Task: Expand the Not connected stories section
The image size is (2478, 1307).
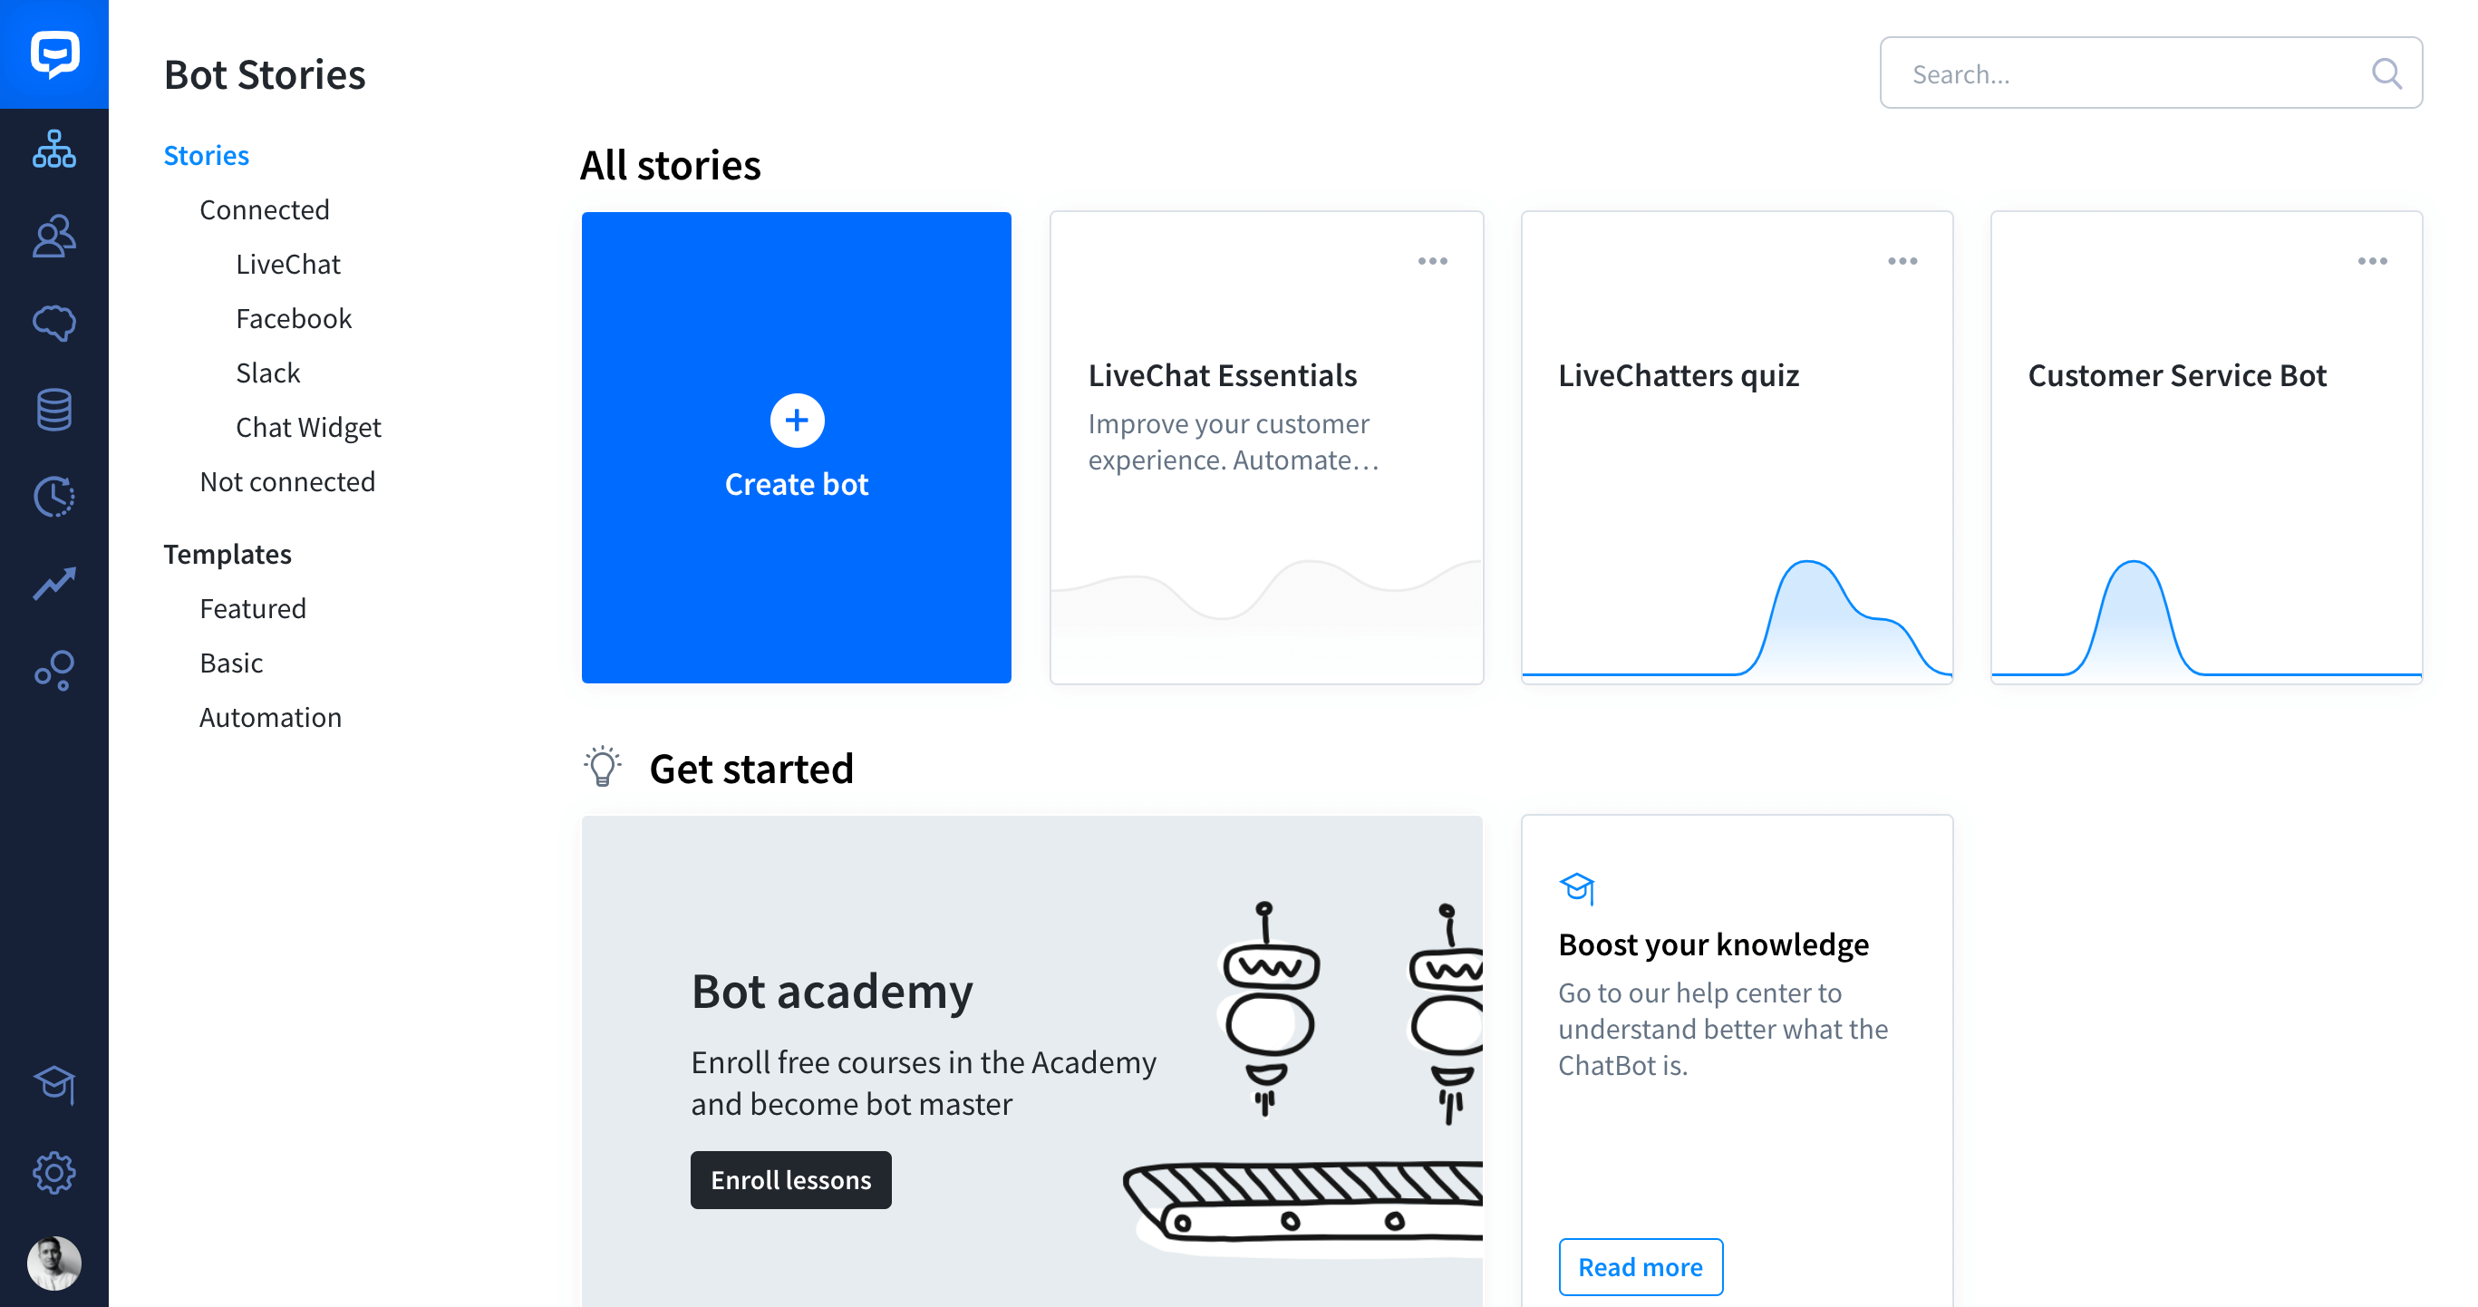Action: (286, 480)
